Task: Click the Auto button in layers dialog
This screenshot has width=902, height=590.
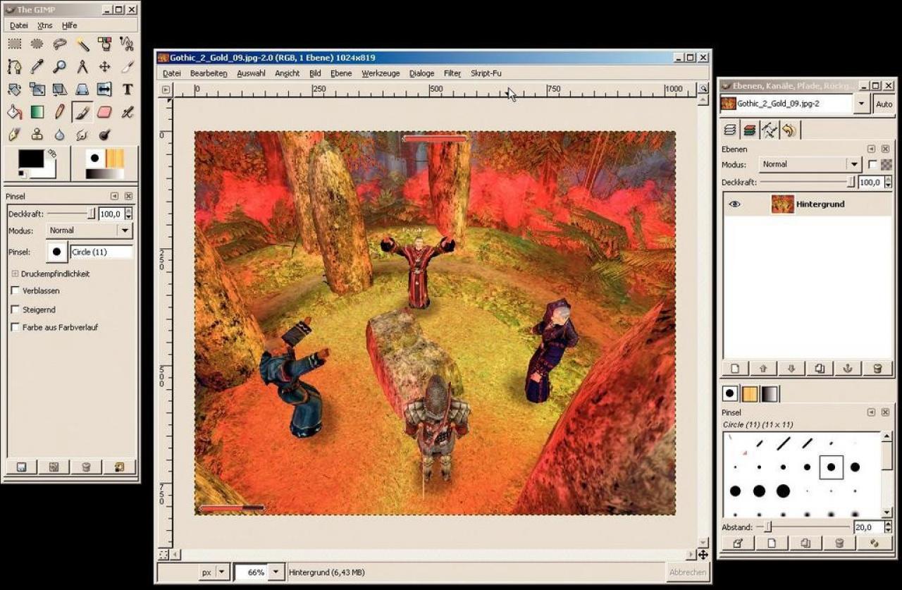Action: (884, 104)
